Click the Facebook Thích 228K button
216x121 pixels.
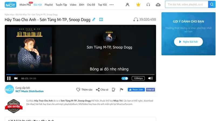click(136, 90)
